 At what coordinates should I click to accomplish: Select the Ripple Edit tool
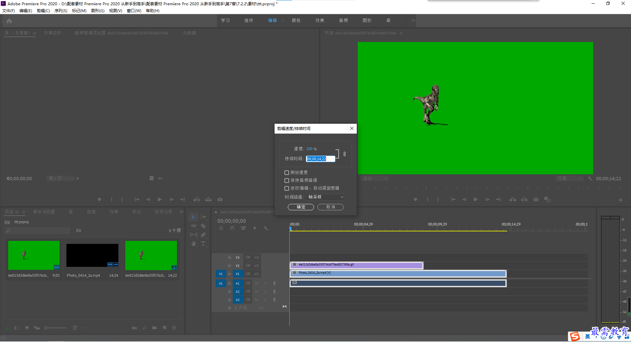tap(194, 226)
